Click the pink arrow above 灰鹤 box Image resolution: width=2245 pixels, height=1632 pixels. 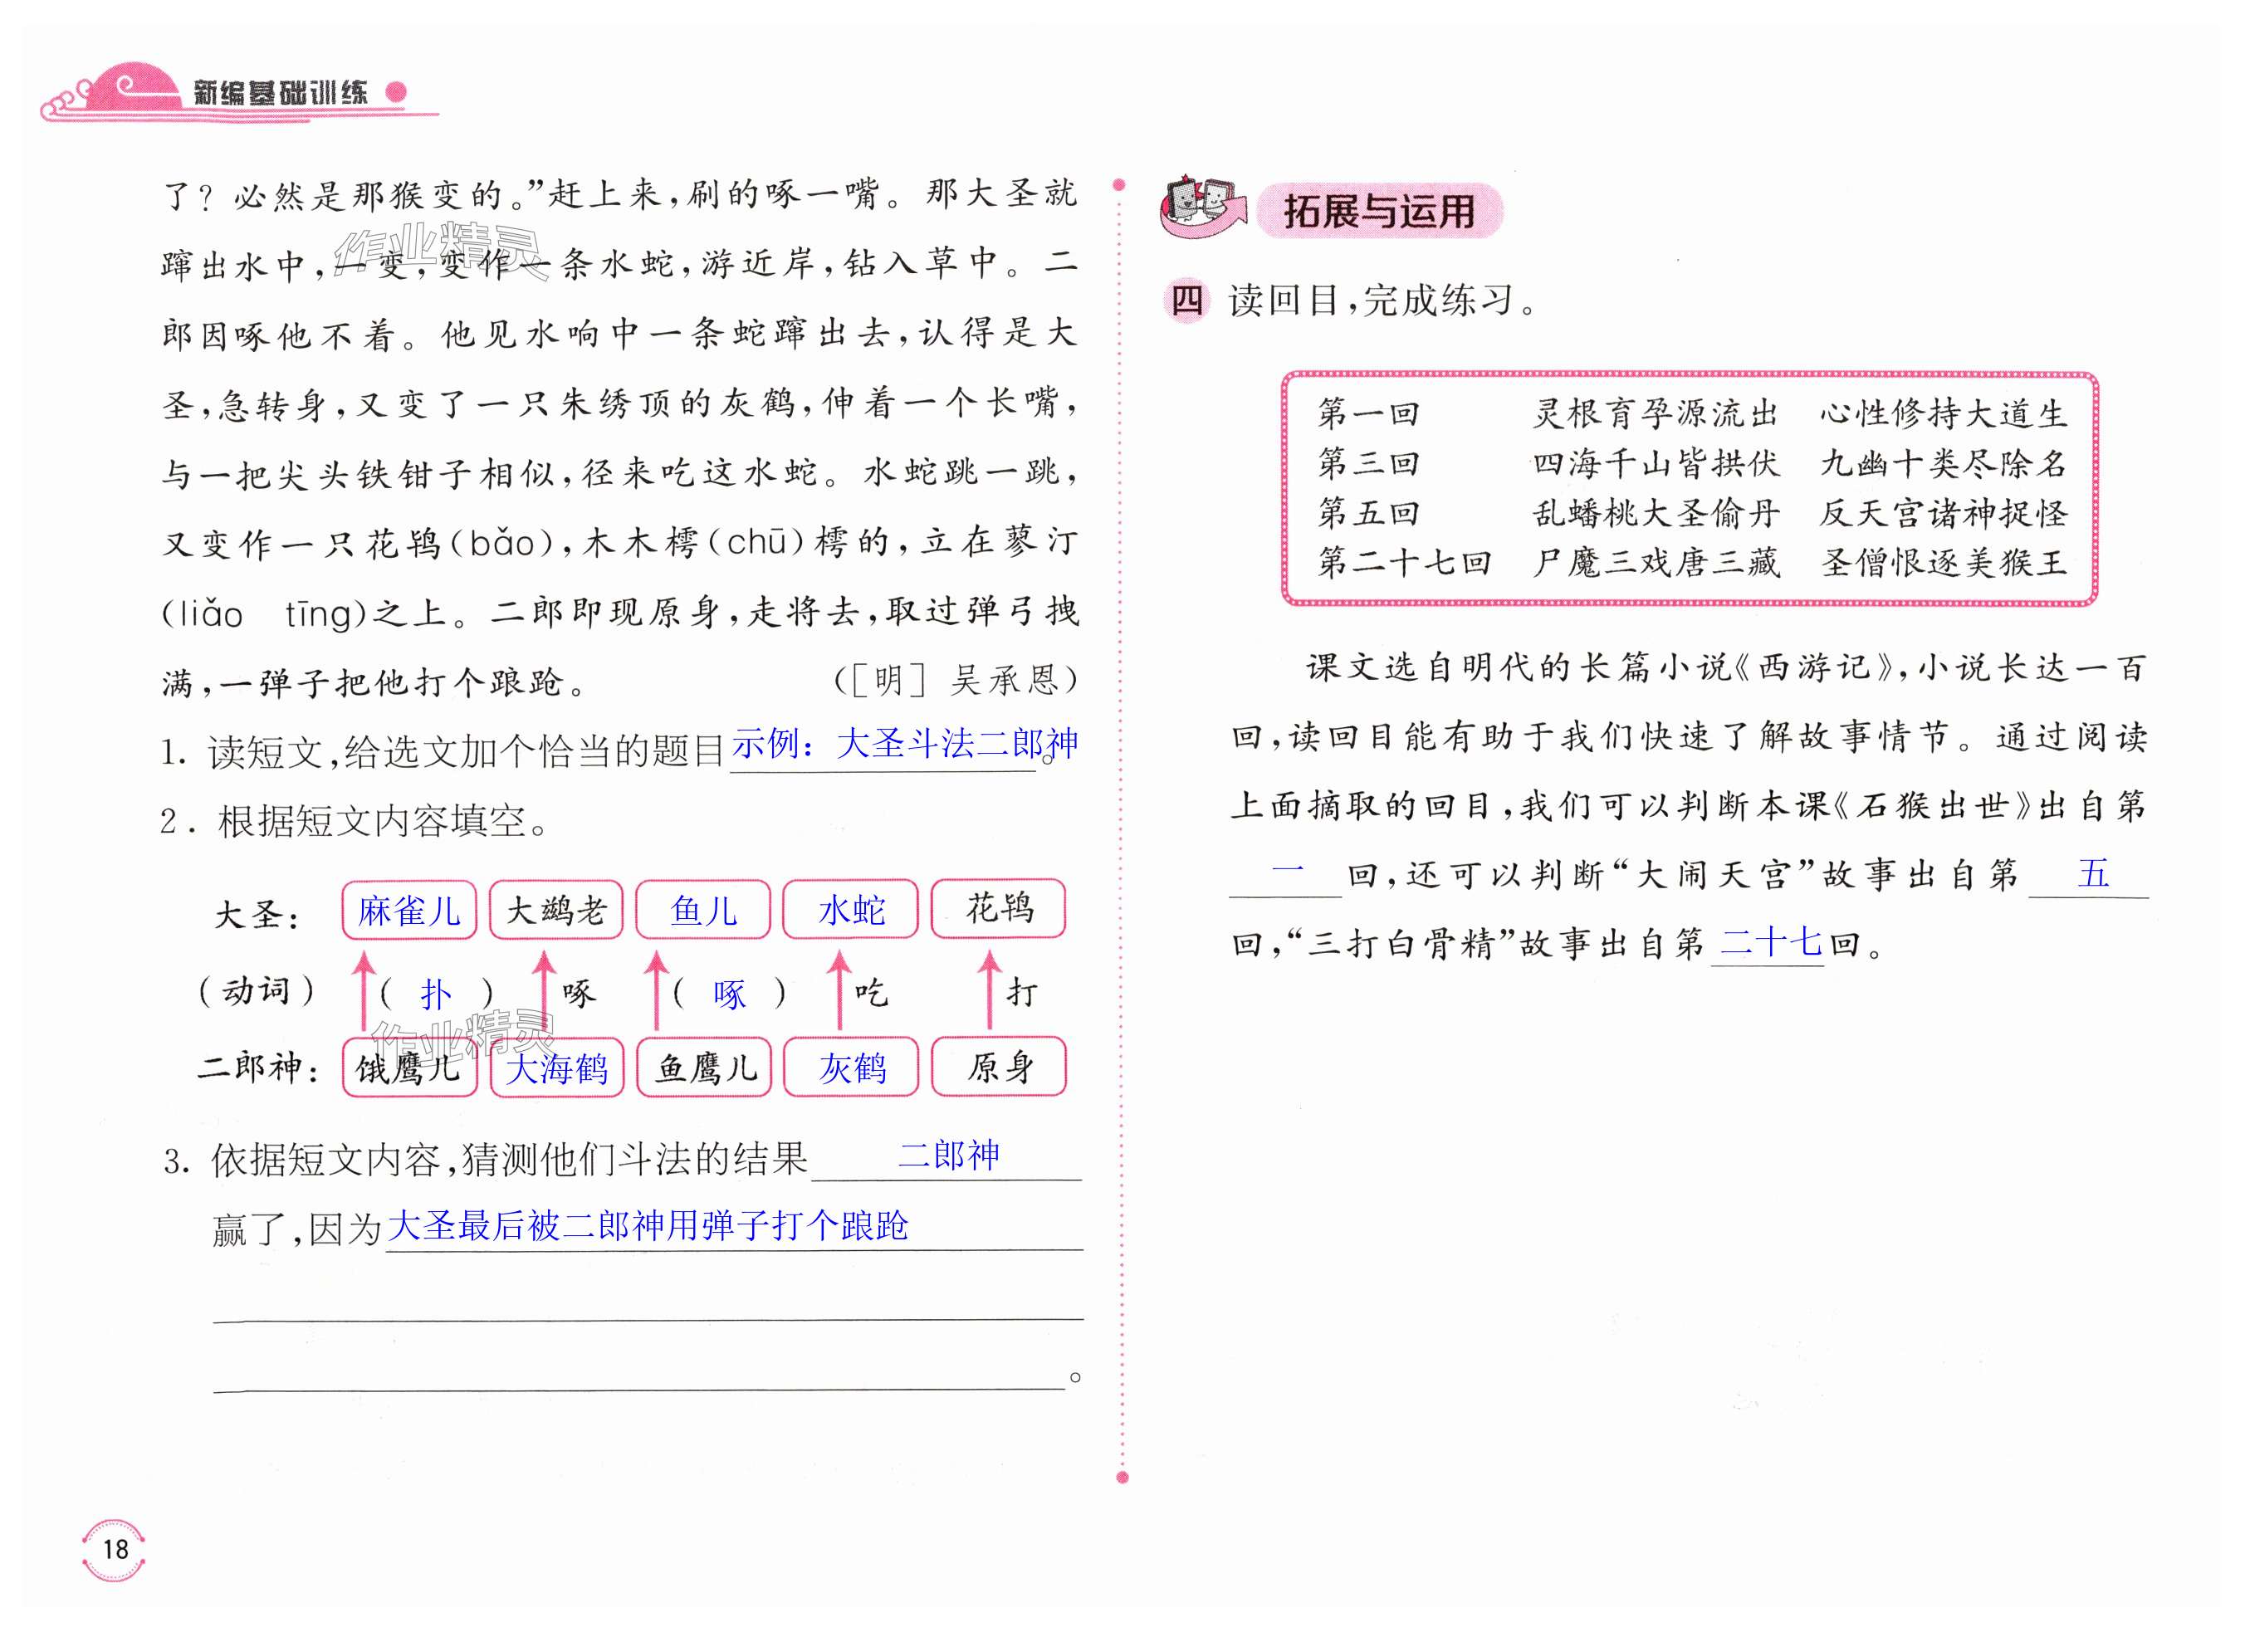839,989
